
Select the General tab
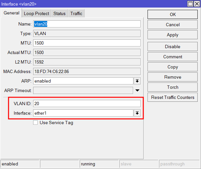[x=11, y=13]
